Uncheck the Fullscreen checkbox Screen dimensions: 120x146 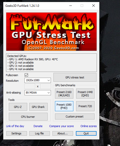tap(26, 75)
